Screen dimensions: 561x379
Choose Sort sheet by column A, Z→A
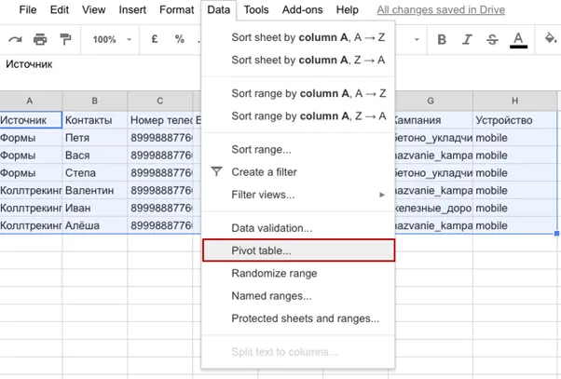tap(298, 60)
